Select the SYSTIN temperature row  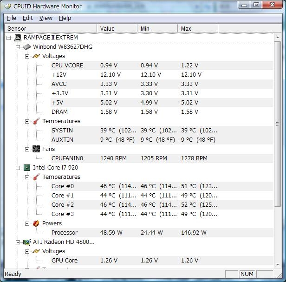pyautogui.click(x=162, y=131)
